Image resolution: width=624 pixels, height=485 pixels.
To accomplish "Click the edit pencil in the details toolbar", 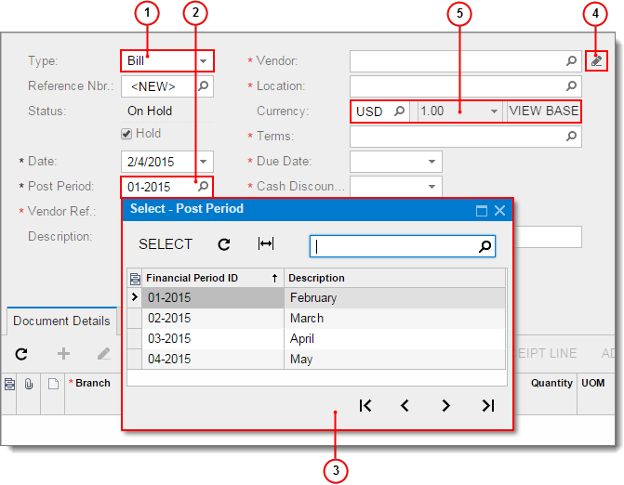I will tap(104, 353).
